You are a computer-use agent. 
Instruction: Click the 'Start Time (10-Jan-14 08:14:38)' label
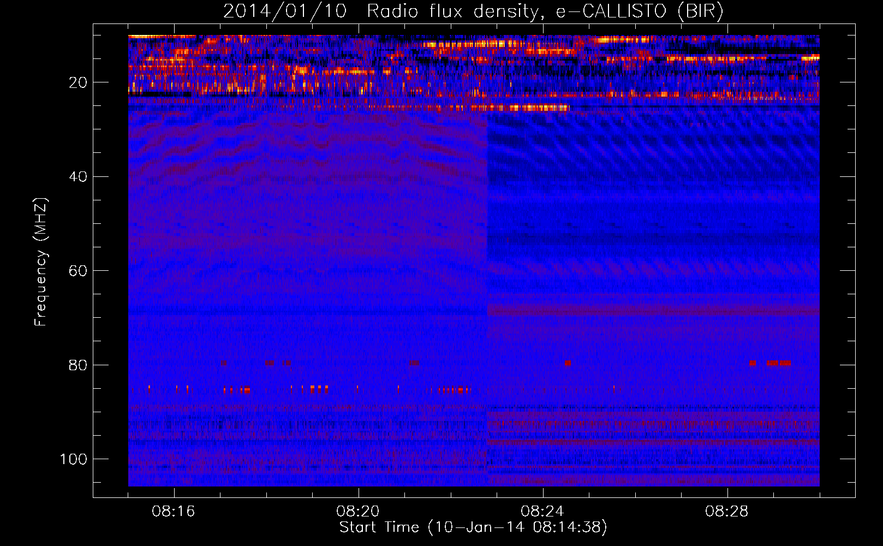473,527
